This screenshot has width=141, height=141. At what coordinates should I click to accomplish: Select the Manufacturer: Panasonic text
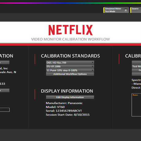(64, 103)
